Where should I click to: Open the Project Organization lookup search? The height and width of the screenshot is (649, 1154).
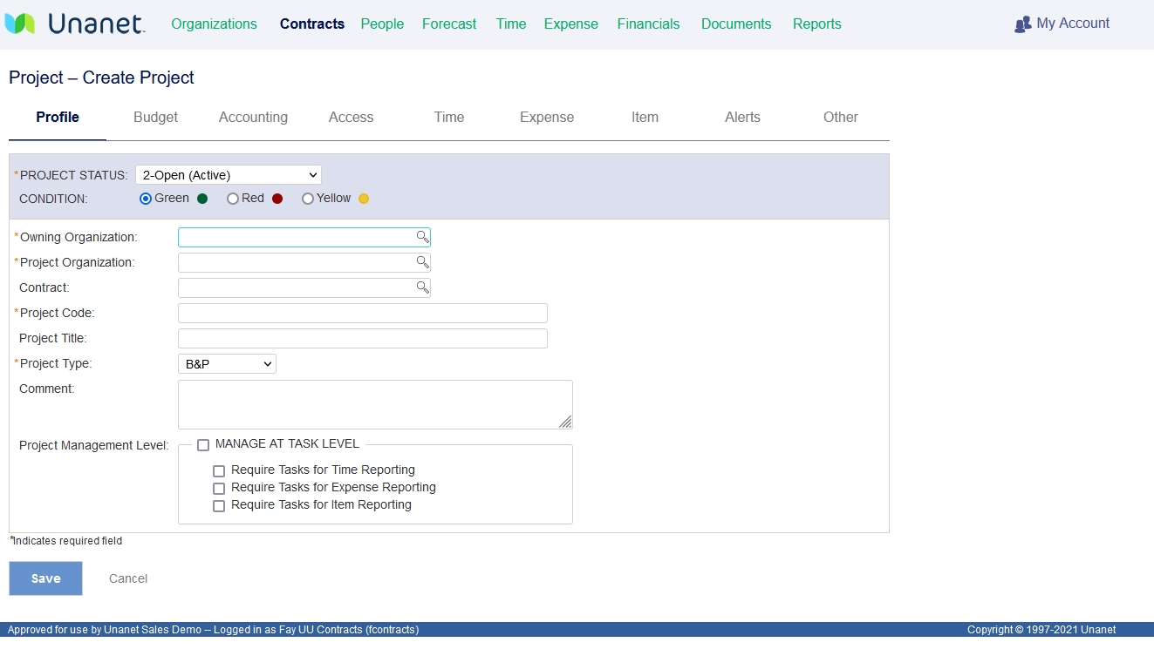[x=423, y=261]
